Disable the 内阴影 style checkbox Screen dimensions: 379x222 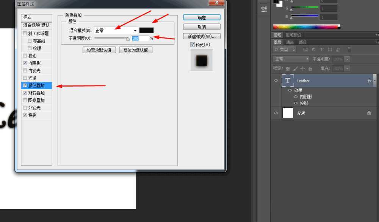click(25, 63)
